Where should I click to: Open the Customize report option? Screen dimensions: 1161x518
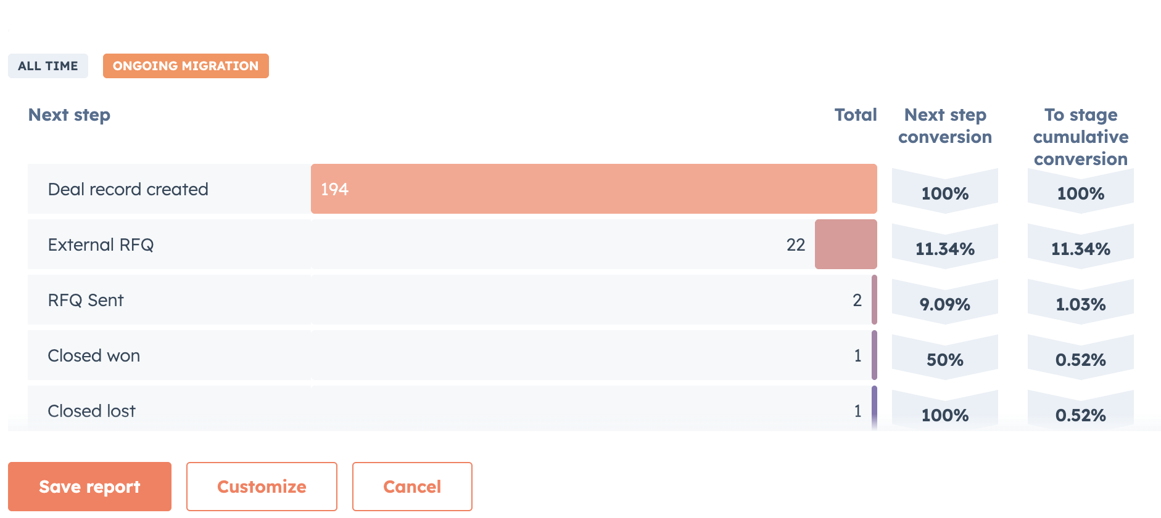coord(262,487)
